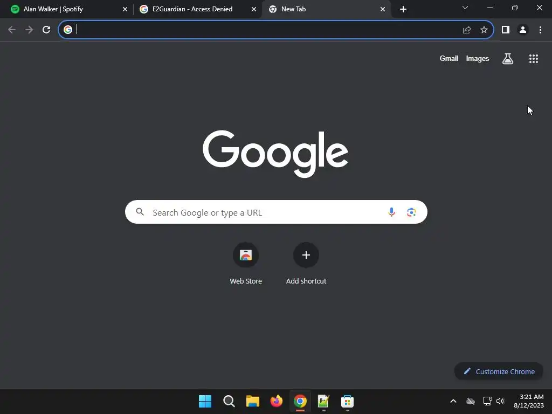Open Google Images link
This screenshot has width=552, height=414.
478,58
